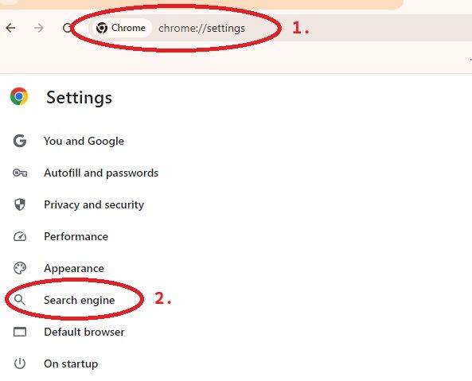The width and height of the screenshot is (472, 381).
Task: Click the speedometer Performance icon
Action: pos(20,236)
